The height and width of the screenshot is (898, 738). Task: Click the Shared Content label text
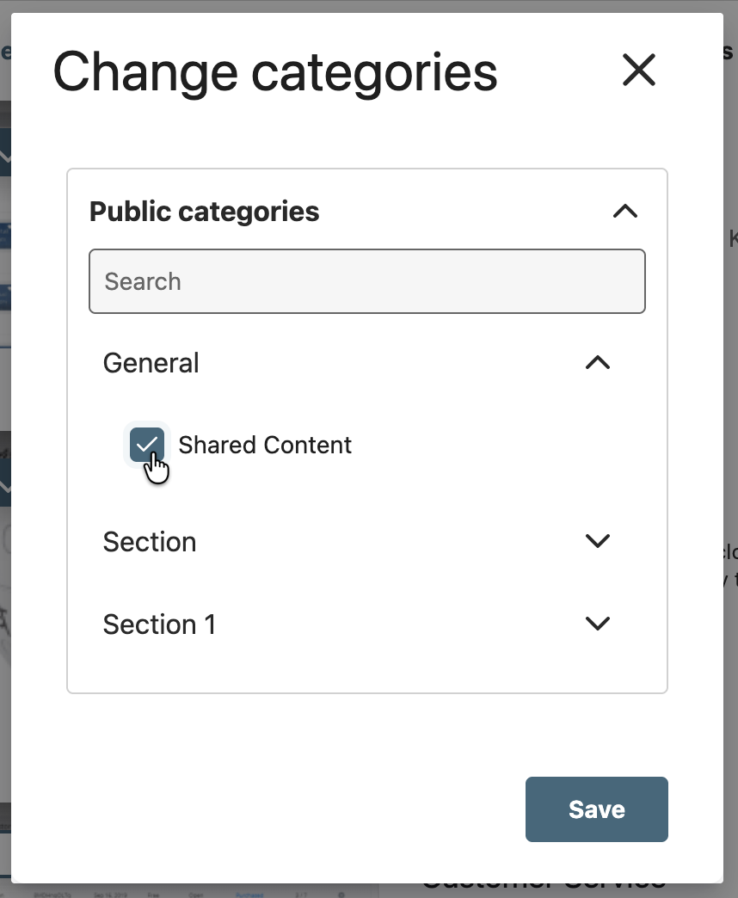pos(265,445)
